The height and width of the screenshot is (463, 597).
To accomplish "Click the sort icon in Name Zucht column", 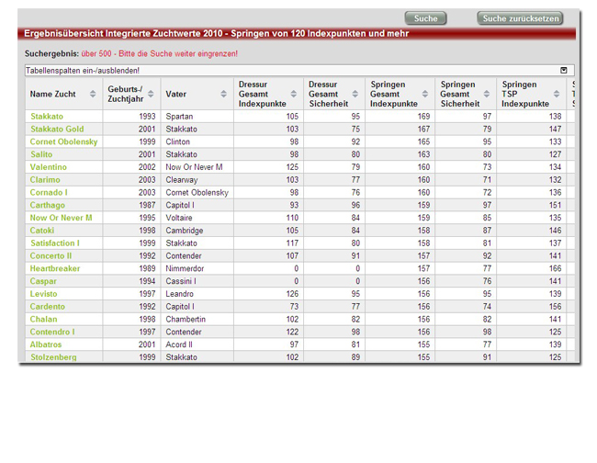I will [x=93, y=94].
